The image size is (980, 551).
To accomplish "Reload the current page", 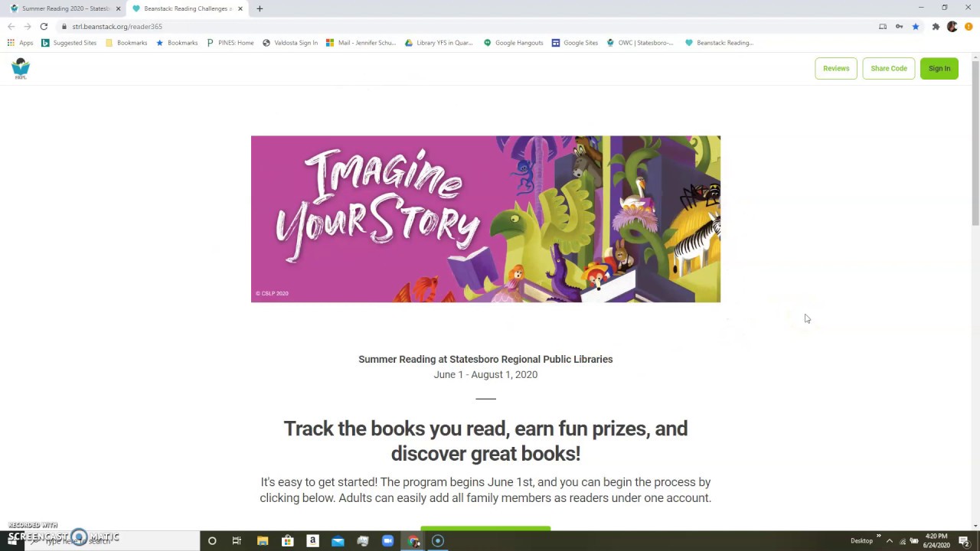I will (x=44, y=26).
